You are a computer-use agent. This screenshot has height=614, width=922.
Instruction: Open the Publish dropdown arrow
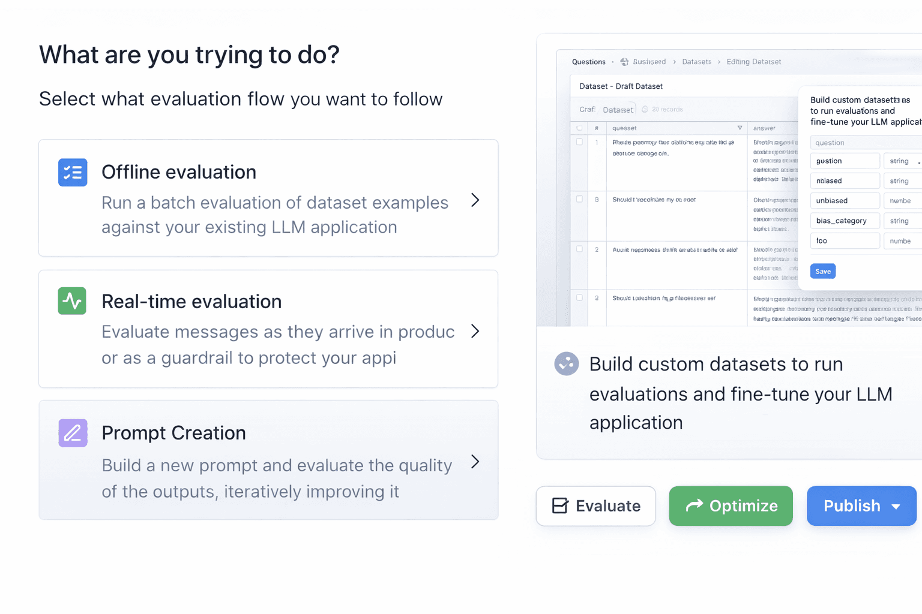896,507
